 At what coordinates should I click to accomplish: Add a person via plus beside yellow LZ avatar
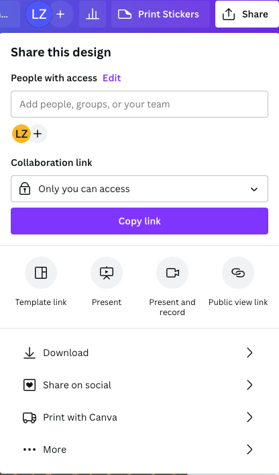[x=38, y=134]
